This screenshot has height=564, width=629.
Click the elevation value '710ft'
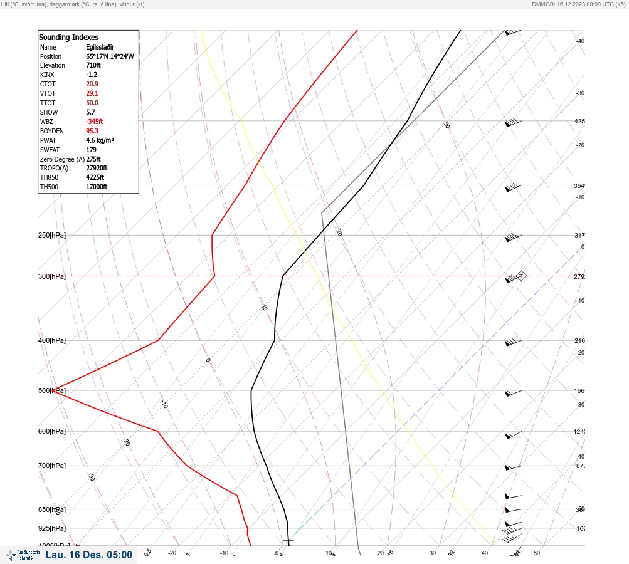[93, 65]
